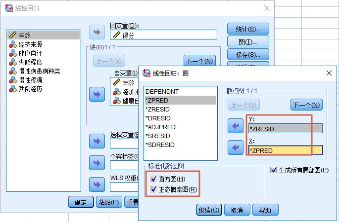Click the 线性回归: 图 dialog title icon
This screenshot has width=339, height=222.
tap(146, 73)
